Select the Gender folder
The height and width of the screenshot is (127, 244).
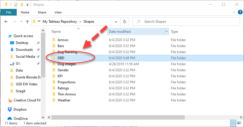click(x=63, y=70)
